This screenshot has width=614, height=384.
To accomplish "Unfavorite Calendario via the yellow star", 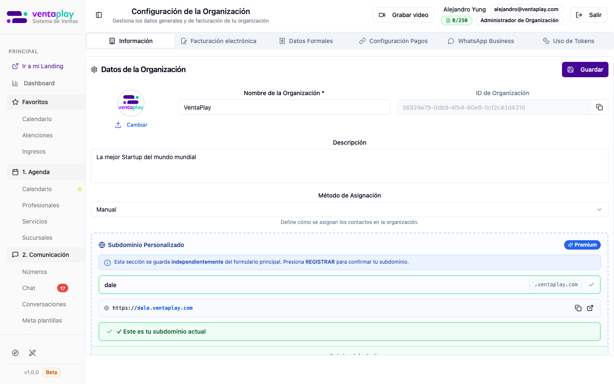I will pyautogui.click(x=80, y=189).
